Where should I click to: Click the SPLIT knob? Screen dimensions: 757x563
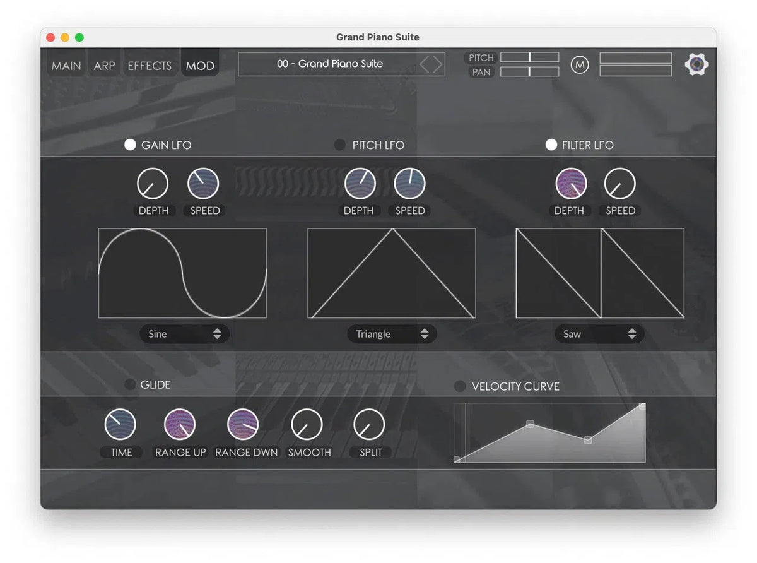tap(369, 424)
